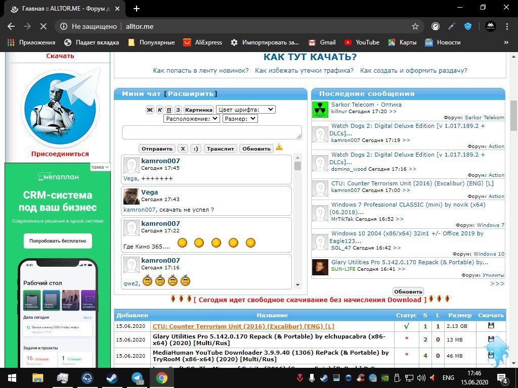Open Как избежать утечки трафика?
518x388 pixels.
pos(304,71)
